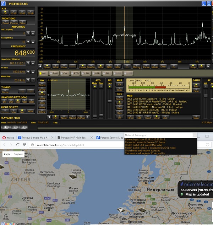The width and height of the screenshot is (213, 225).
Task: Select Спутник satellite view
Action: tap(18, 154)
